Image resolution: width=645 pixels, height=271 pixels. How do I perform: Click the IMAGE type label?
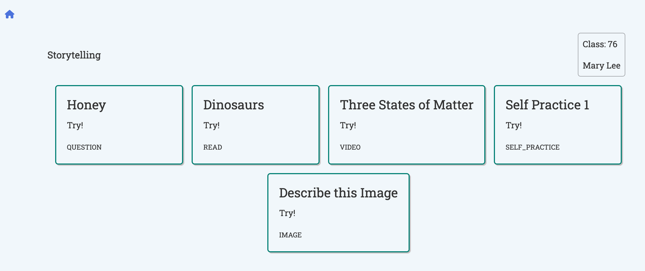(x=290, y=235)
